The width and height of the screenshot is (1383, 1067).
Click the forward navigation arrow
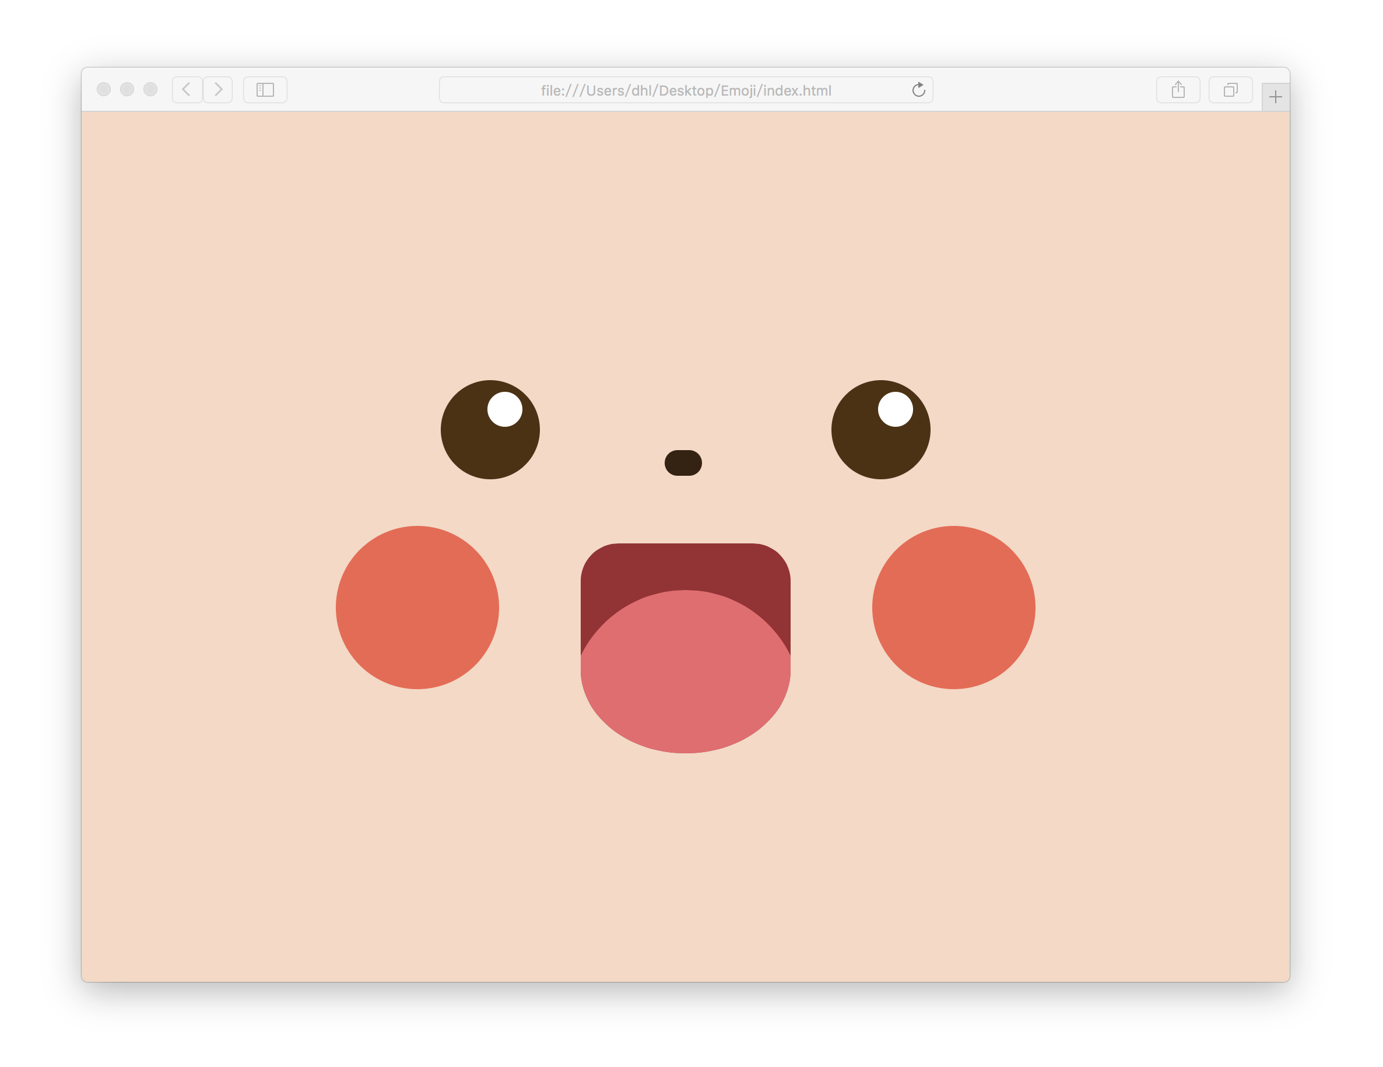point(218,90)
